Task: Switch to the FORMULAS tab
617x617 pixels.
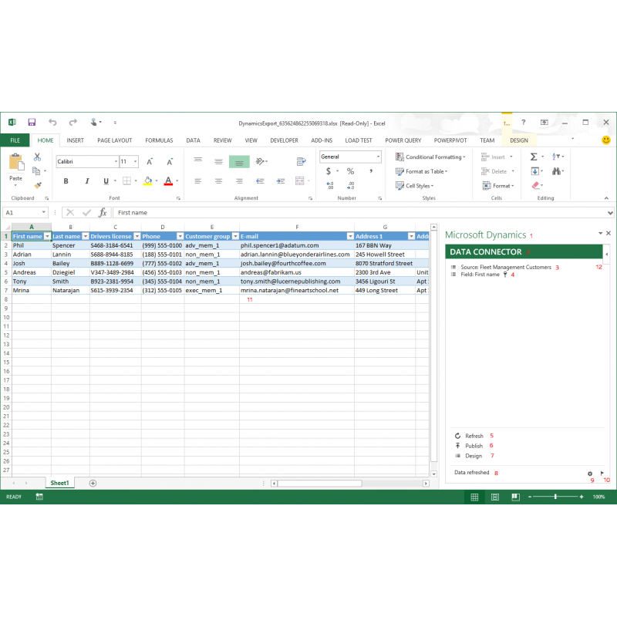Action: coord(159,140)
